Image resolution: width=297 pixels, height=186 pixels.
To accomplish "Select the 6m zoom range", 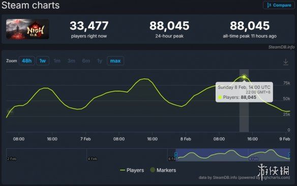I will (x=86, y=61).
